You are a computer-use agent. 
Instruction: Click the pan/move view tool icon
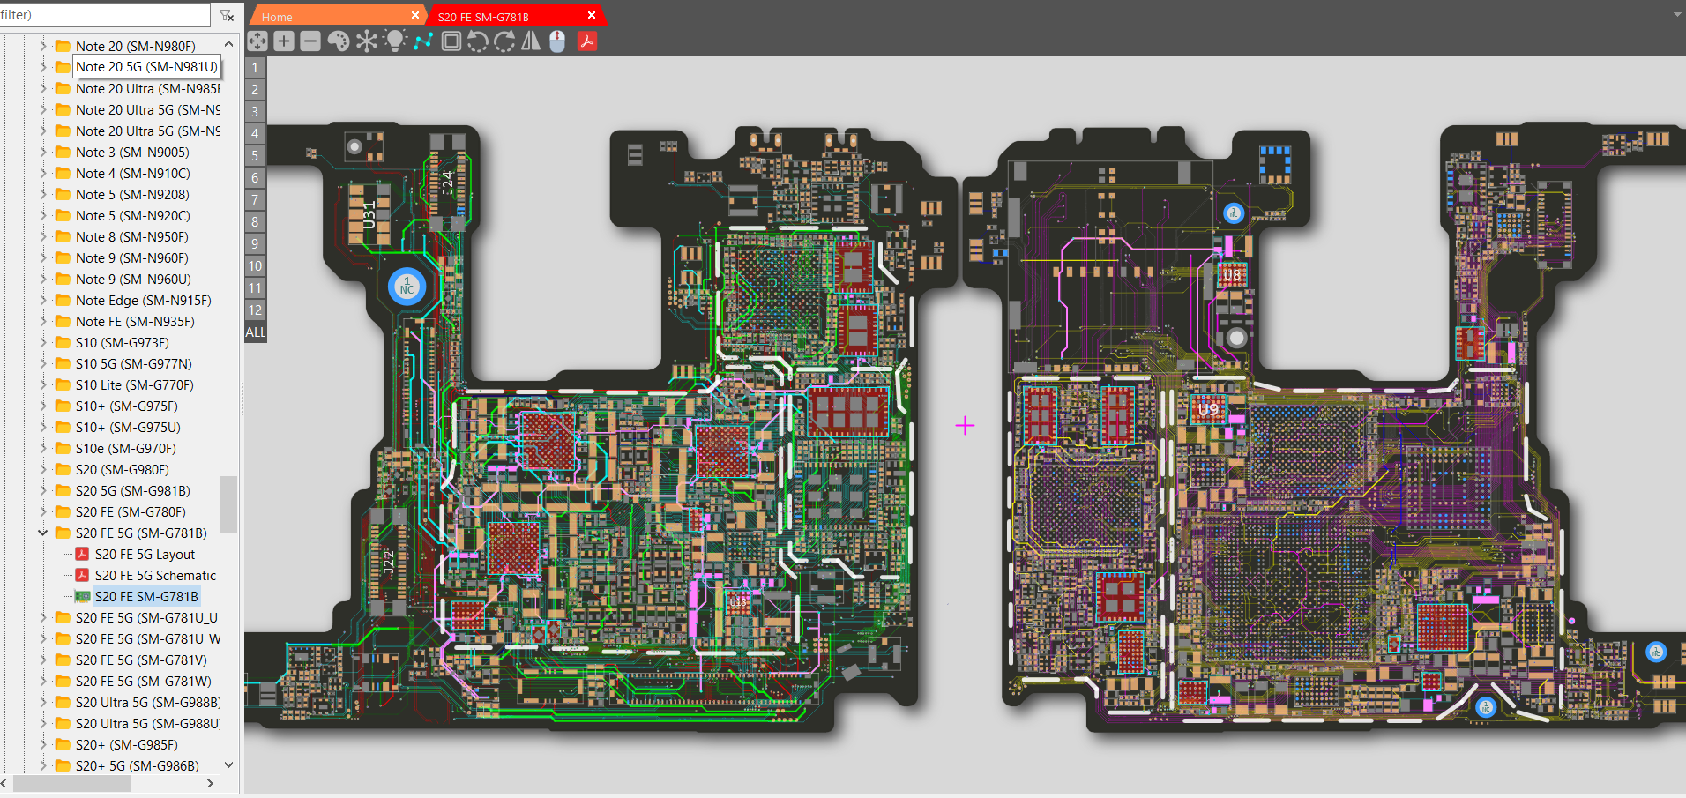(257, 41)
